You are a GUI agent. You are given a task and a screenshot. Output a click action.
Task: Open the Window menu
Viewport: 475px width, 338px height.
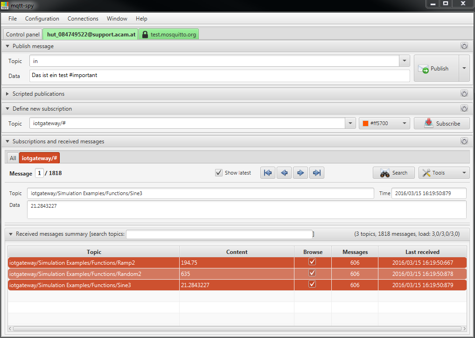pyautogui.click(x=117, y=19)
